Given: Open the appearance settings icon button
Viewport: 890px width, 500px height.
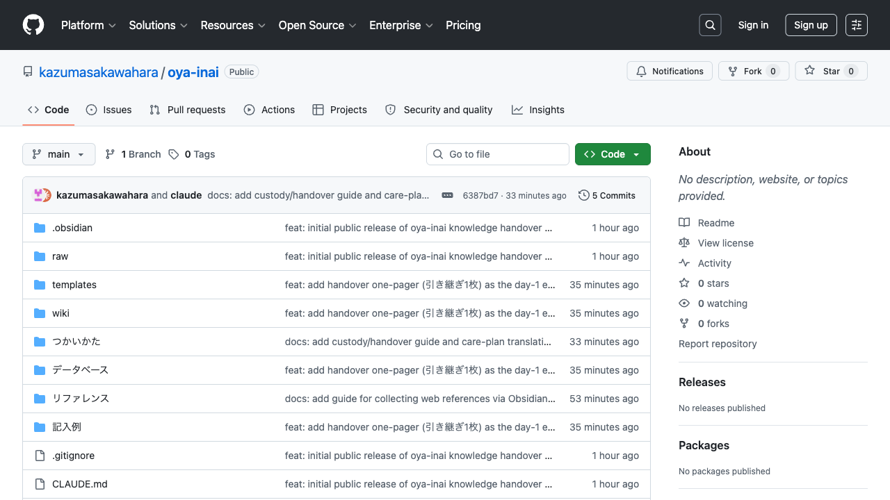Looking at the screenshot, I should tap(857, 25).
